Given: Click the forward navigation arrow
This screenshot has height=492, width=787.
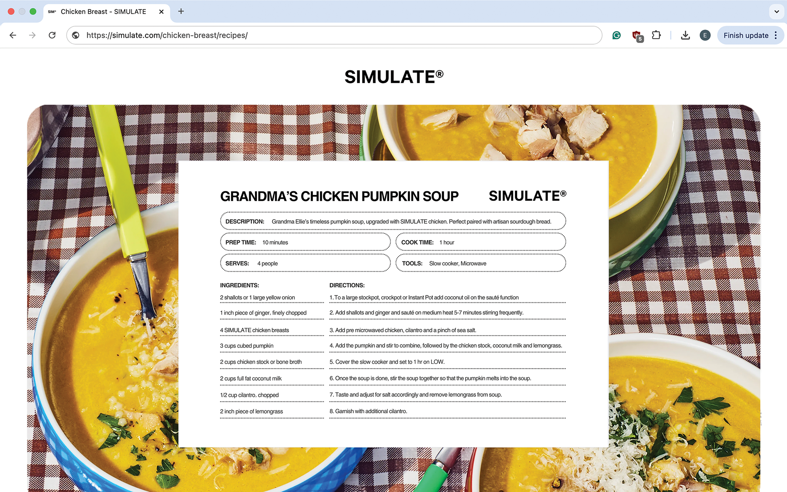Looking at the screenshot, I should [32, 35].
